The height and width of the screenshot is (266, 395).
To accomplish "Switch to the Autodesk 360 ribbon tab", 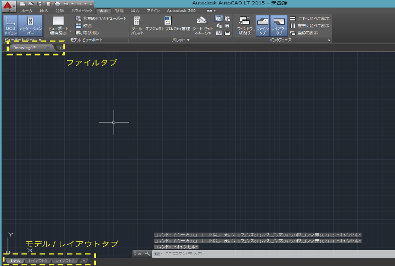I will click(x=181, y=10).
